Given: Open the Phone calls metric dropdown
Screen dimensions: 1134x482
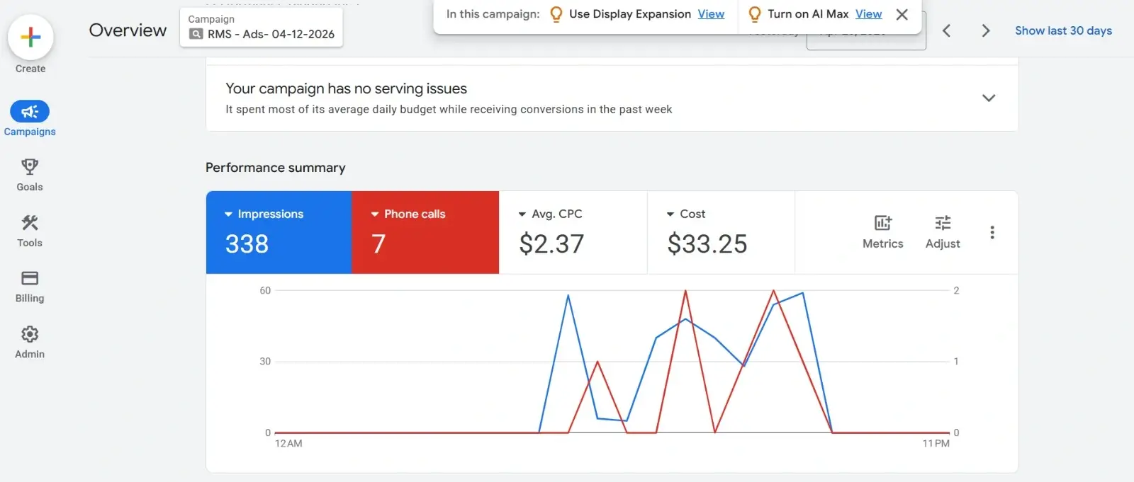Looking at the screenshot, I should tap(375, 214).
